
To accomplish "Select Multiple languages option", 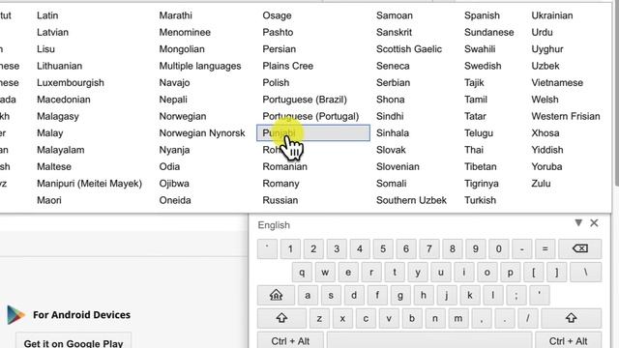I will coord(200,66).
